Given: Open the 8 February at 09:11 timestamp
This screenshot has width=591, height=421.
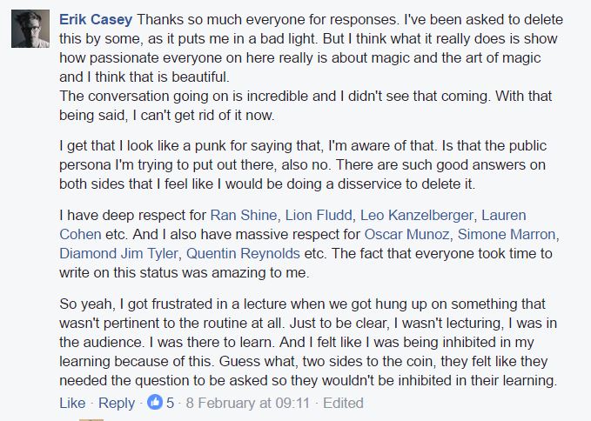Looking at the screenshot, I should coord(248,403).
